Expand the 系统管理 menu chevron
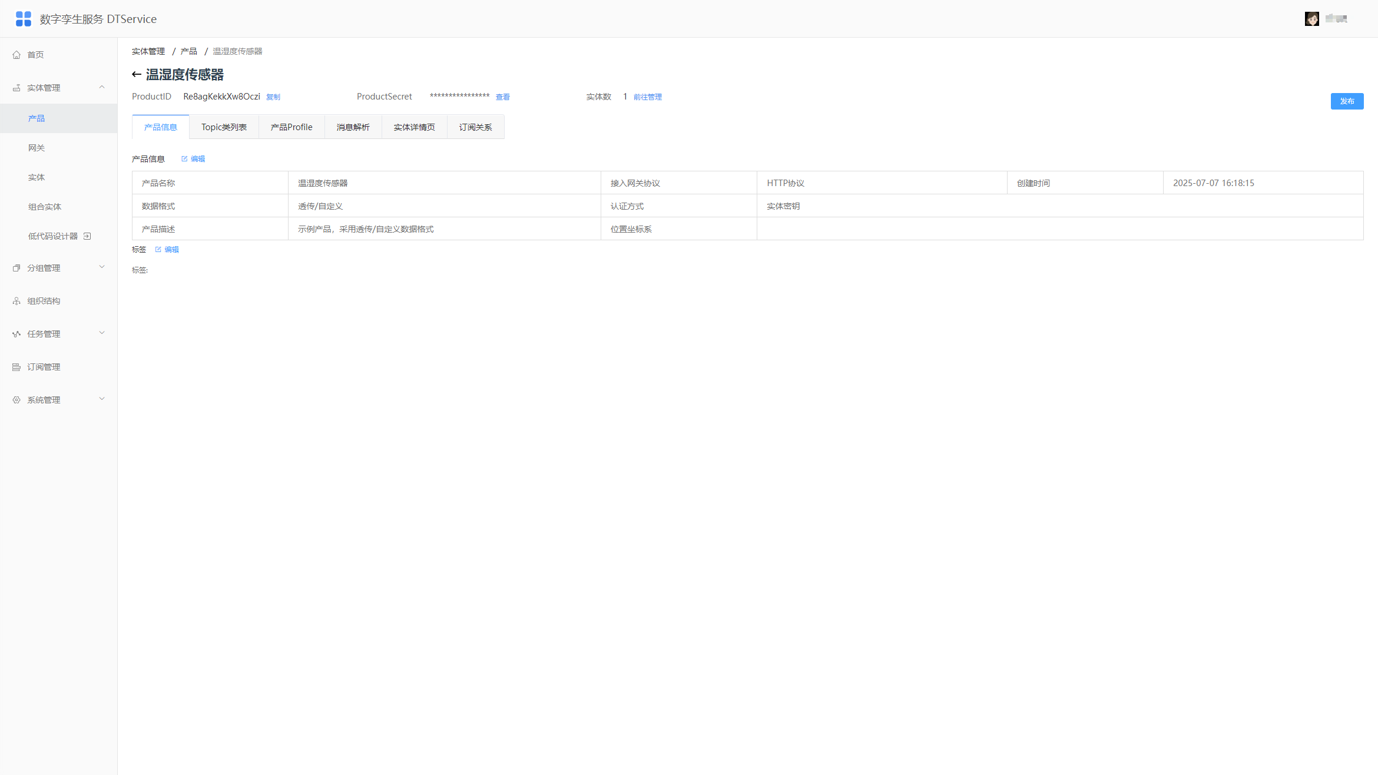This screenshot has width=1378, height=775. [x=102, y=399]
